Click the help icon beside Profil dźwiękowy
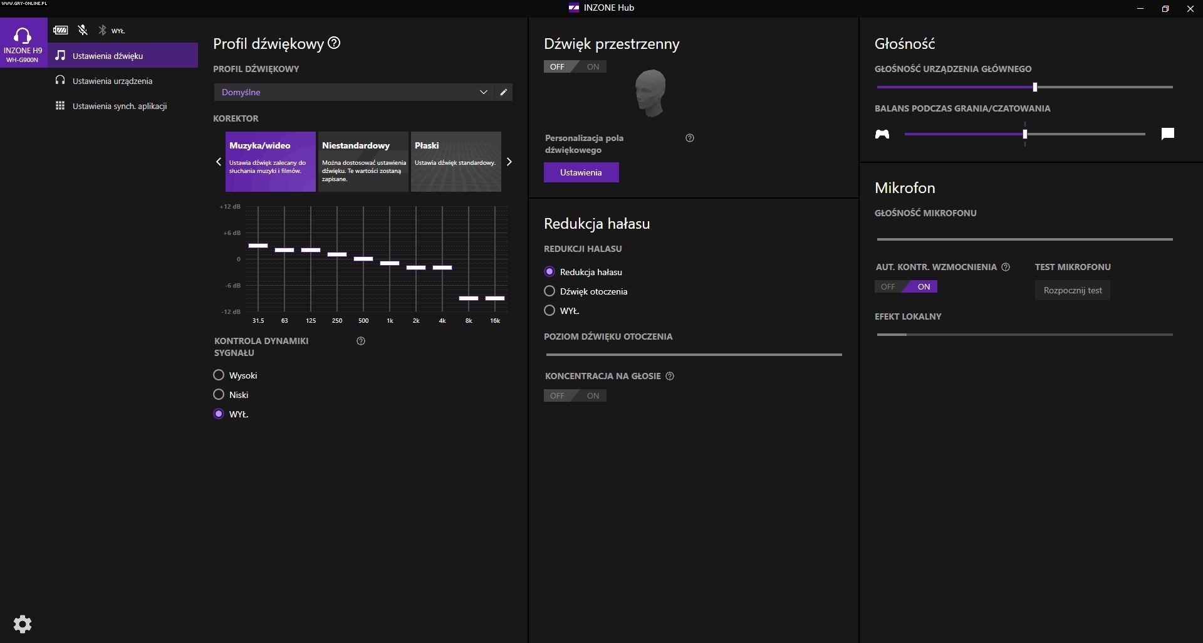Screen dimensions: 1203x643 (x=335, y=43)
